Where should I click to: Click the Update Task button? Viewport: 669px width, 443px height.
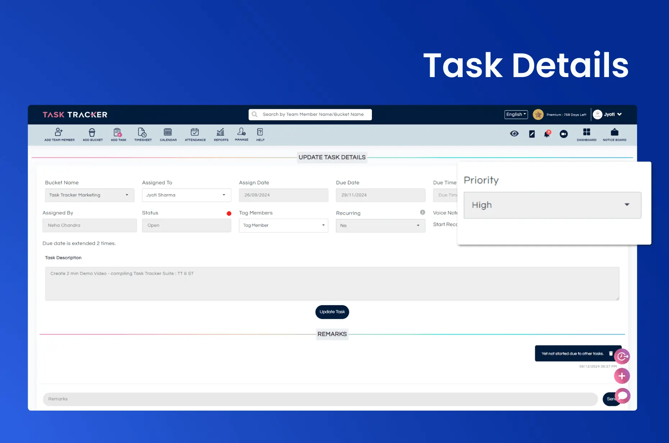coord(332,312)
